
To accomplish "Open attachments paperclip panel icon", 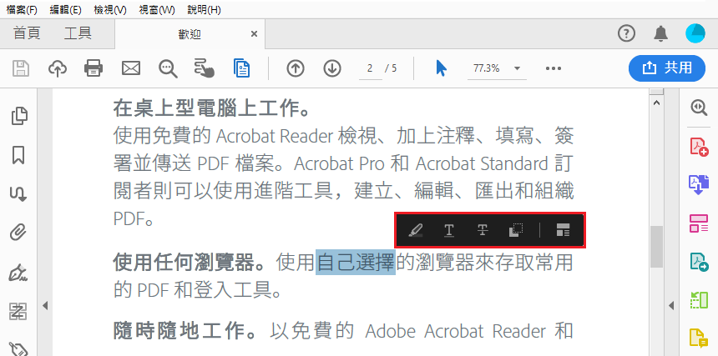I will coord(18,233).
